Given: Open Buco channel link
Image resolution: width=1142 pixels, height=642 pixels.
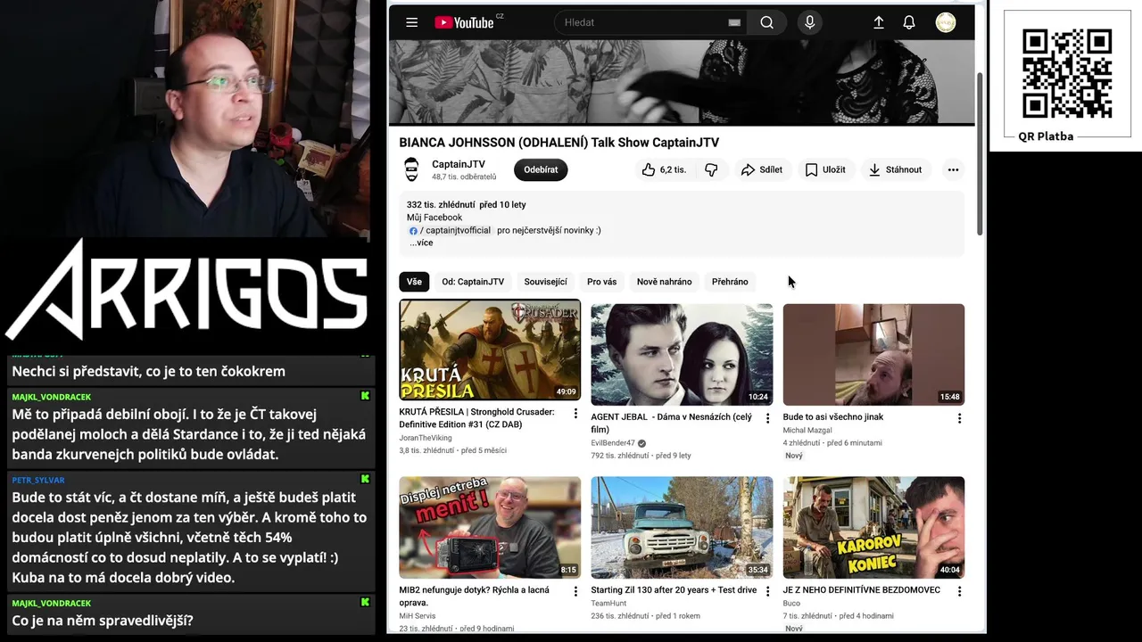Looking at the screenshot, I should [792, 604].
